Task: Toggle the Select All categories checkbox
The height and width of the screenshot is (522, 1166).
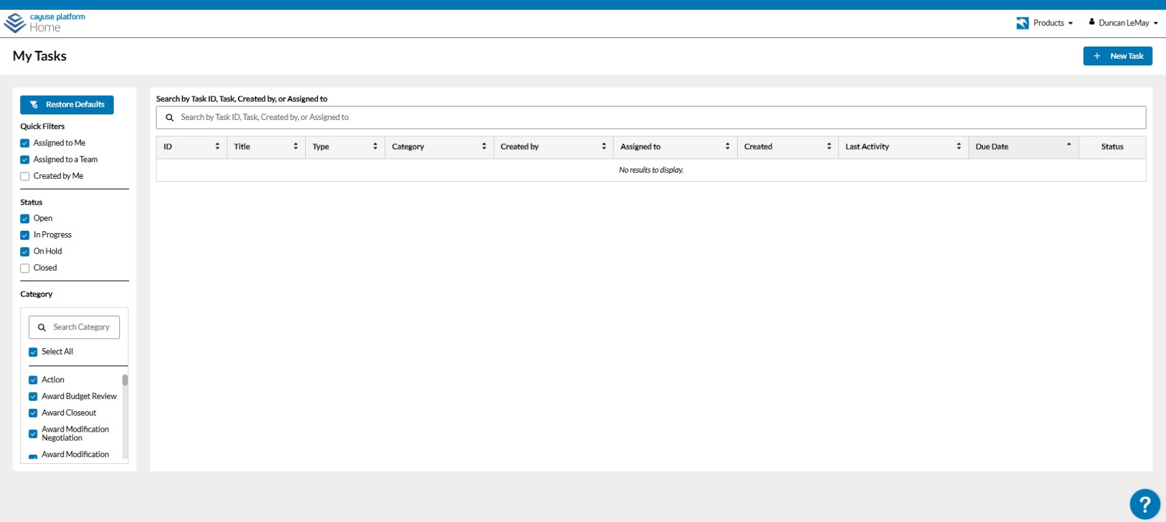Action: coord(33,352)
